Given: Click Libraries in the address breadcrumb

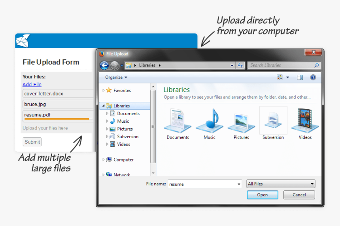Looking at the screenshot, I should point(147,65).
